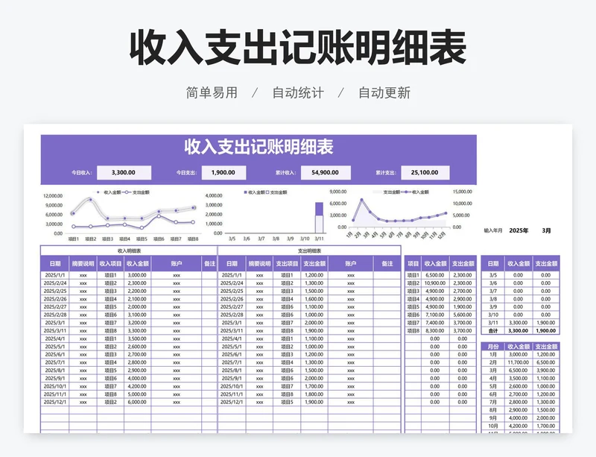Image resolution: width=596 pixels, height=457 pixels.
Task: Click the 自动更新 subtitle text
Action: pyautogui.click(x=384, y=93)
